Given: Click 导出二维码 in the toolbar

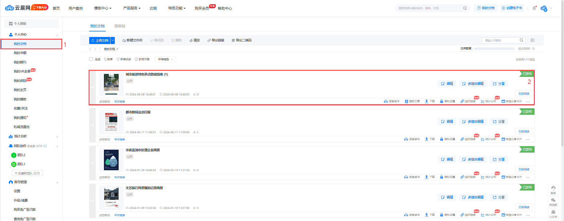Looking at the screenshot, I should point(241,40).
